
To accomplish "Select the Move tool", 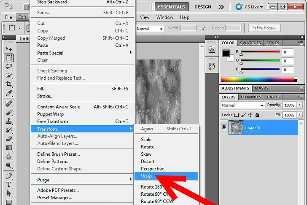I will (9, 49).
